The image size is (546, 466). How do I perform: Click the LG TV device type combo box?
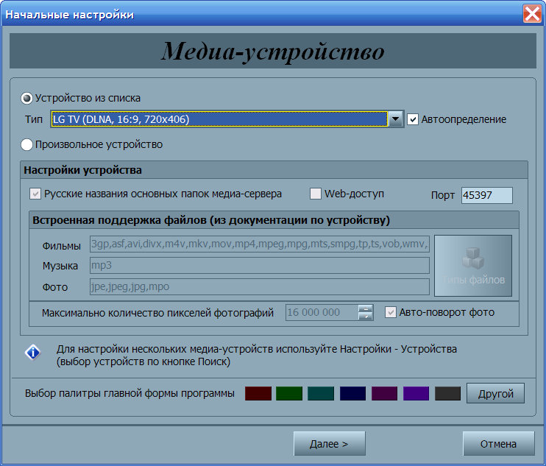point(219,119)
